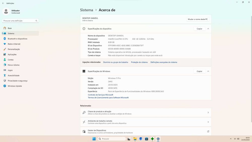This screenshot has height=142, width=252.
Task: Click the chevron on 'Chave de produto e ativação'
Action: [x=208, y=112]
